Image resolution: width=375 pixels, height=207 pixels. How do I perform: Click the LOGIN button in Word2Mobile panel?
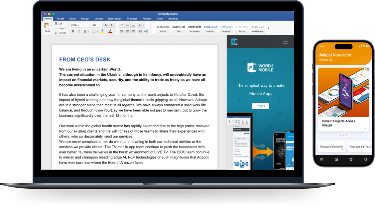[x=260, y=106]
